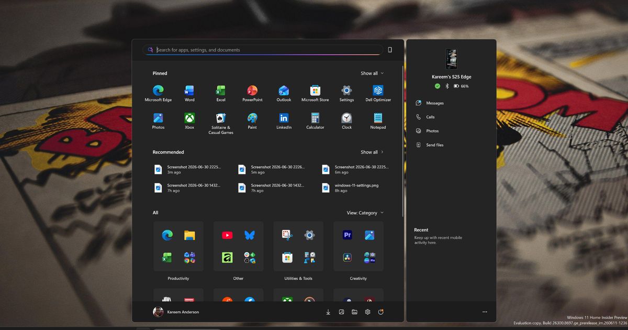Launch Paint app
The image size is (628, 330).
(x=252, y=121)
